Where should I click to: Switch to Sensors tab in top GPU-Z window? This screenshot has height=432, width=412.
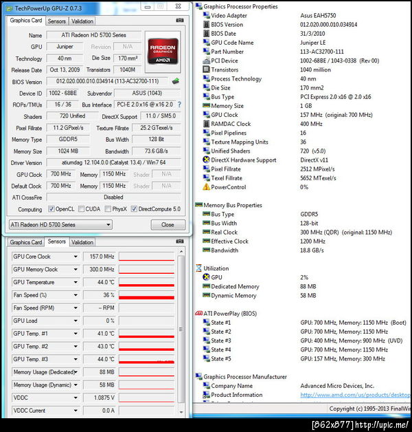click(x=57, y=21)
